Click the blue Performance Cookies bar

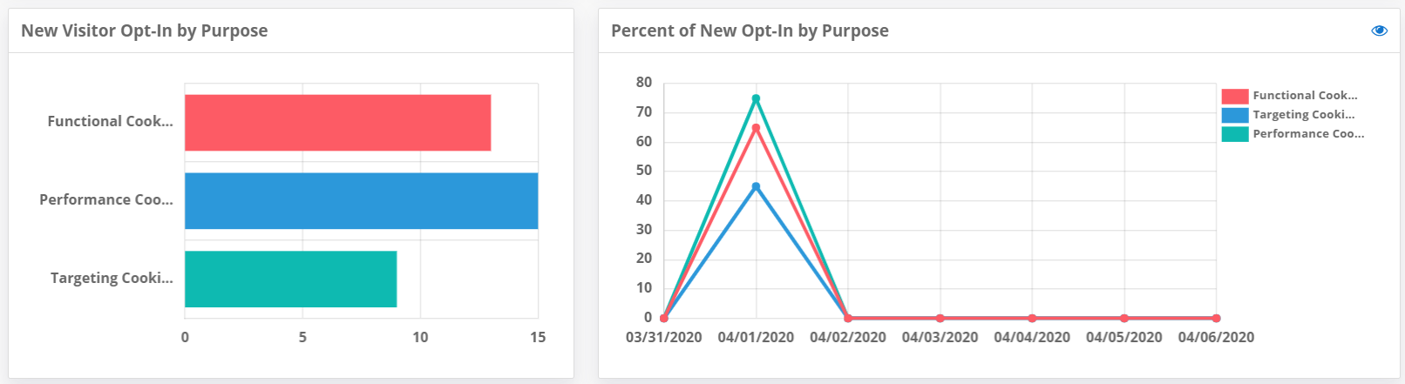pos(361,201)
